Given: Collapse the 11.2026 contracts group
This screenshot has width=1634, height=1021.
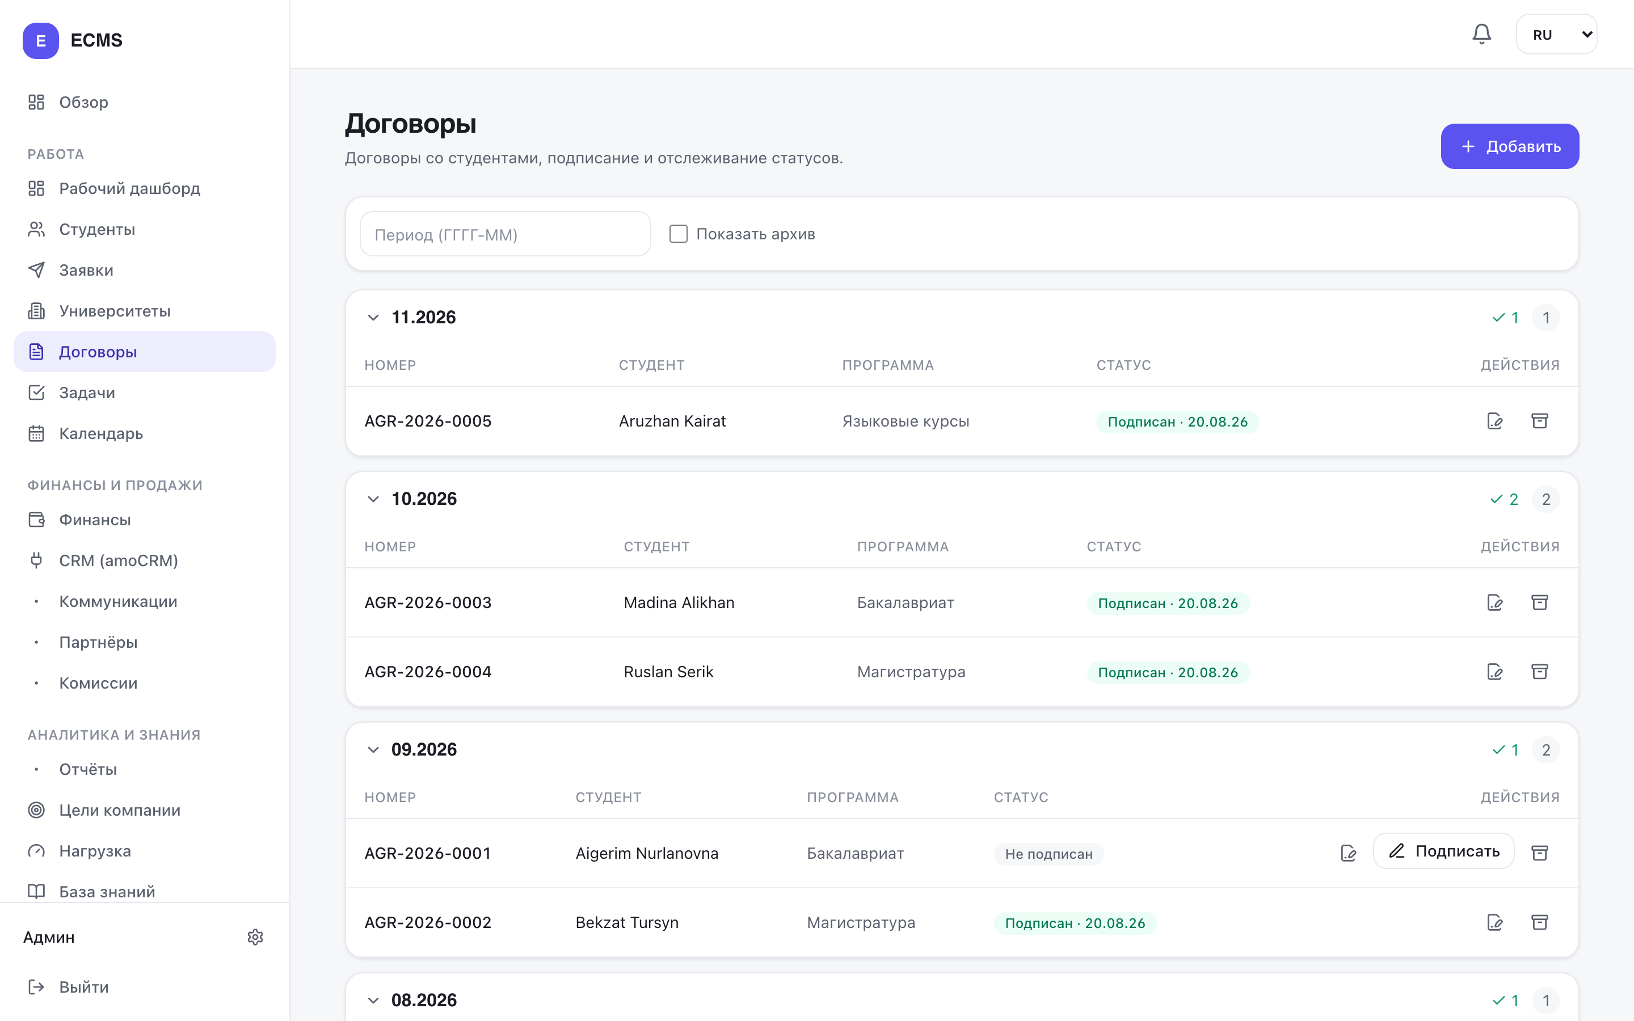Looking at the screenshot, I should pos(373,318).
